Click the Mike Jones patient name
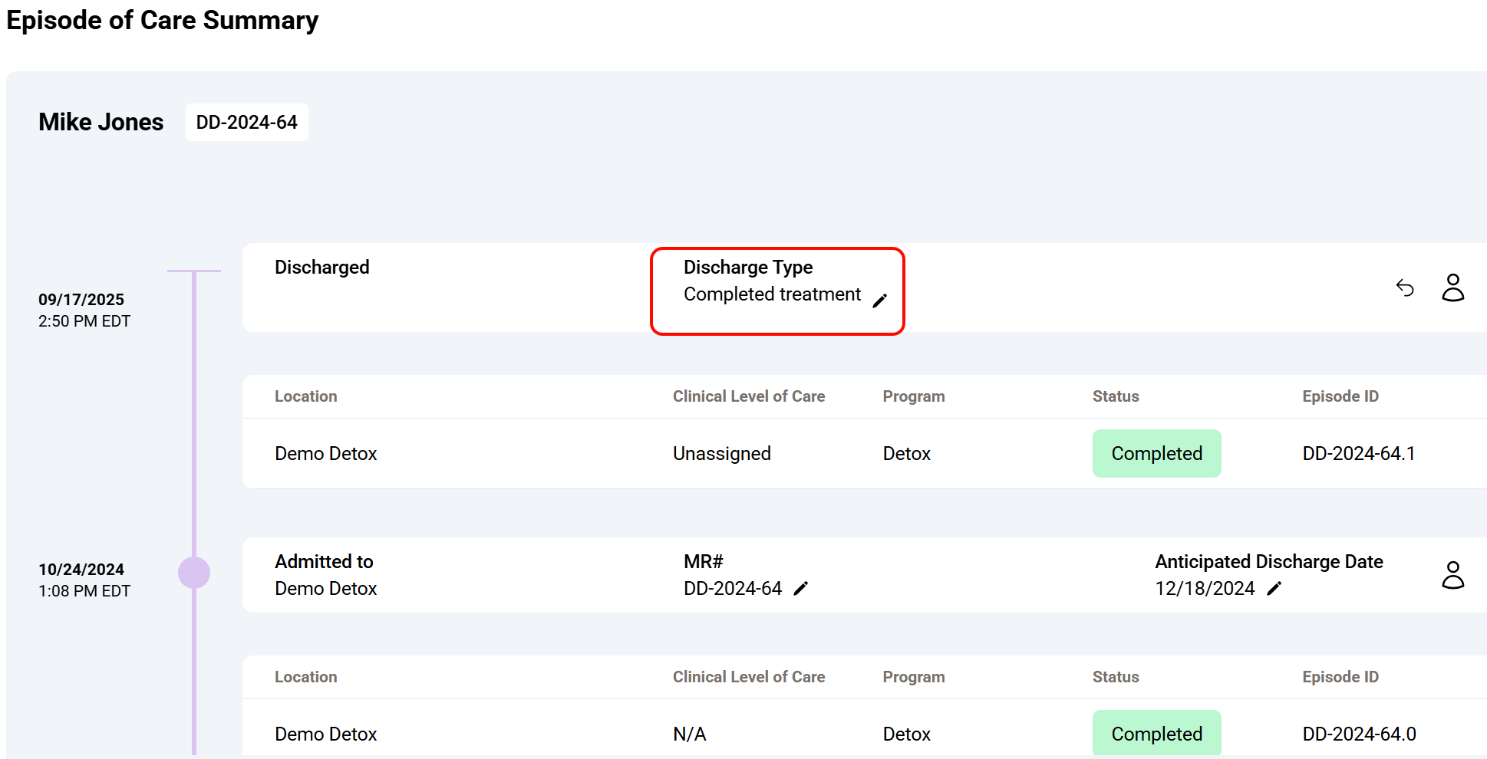 [x=101, y=123]
